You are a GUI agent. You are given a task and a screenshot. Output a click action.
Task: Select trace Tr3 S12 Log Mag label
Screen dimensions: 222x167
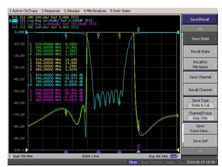(54, 24)
